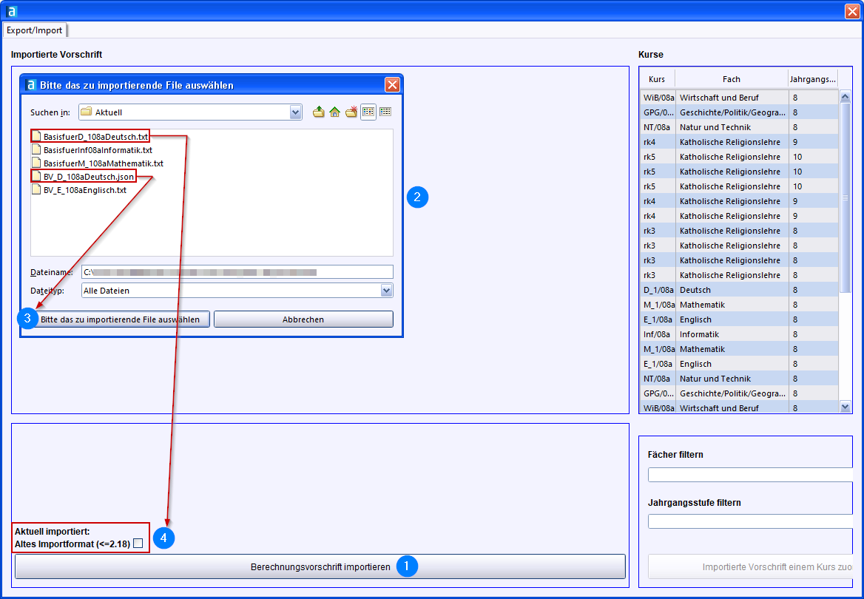The width and height of the screenshot is (864, 599).
Task: Click Abbrechen button
Action: [x=303, y=319]
